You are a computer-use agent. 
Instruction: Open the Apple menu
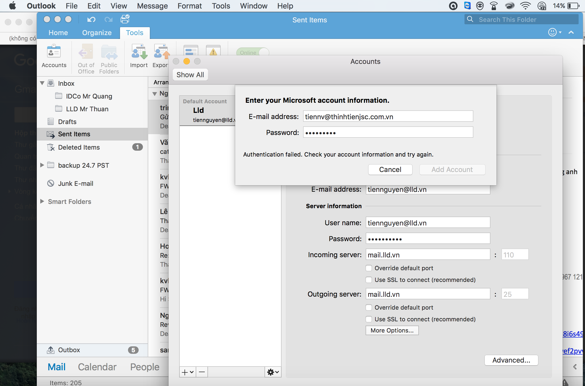point(12,6)
